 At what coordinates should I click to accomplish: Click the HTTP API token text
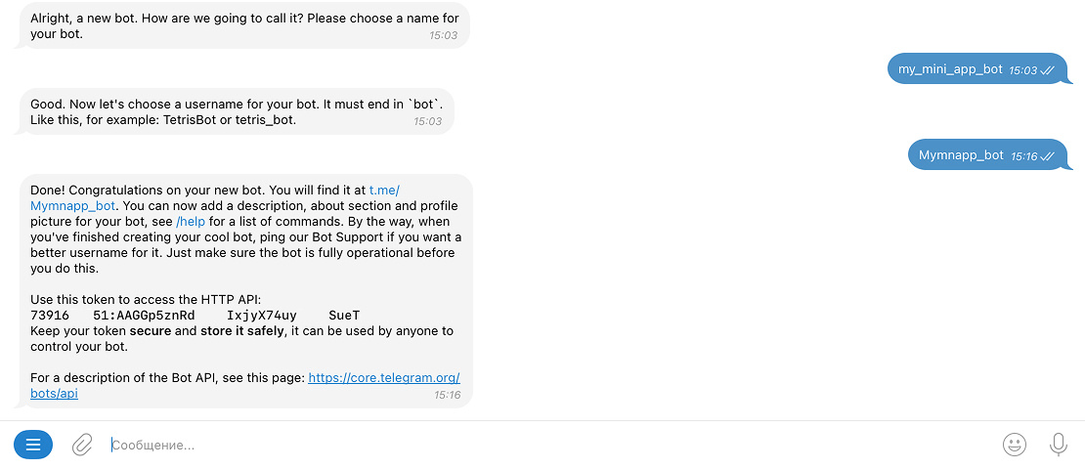195,316
